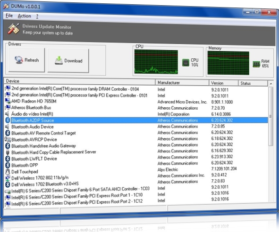
Task: Click Bluetooth icon of LWFLT Device row
Action: (8, 159)
